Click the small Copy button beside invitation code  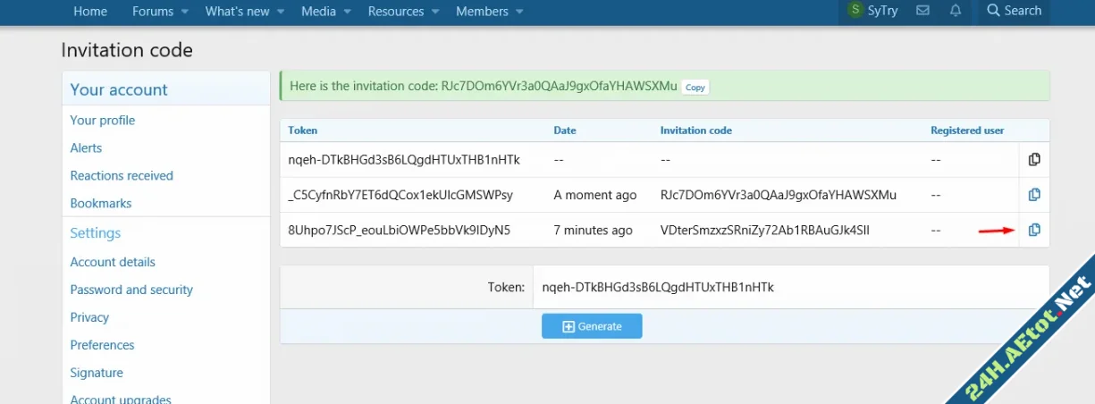(695, 87)
